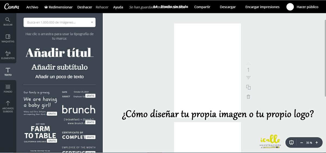Select the Certificate of Completion template
Viewport: 326px width, 153px height.
tap(79, 135)
